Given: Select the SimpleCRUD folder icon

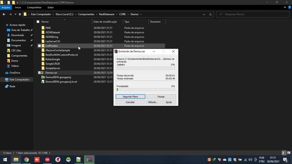Looking at the screenshot, I should [x=43, y=64].
